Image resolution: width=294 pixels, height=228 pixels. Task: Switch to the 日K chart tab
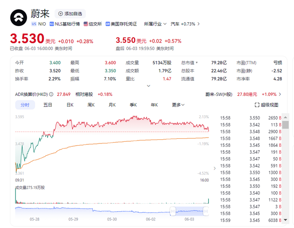coord(70,105)
